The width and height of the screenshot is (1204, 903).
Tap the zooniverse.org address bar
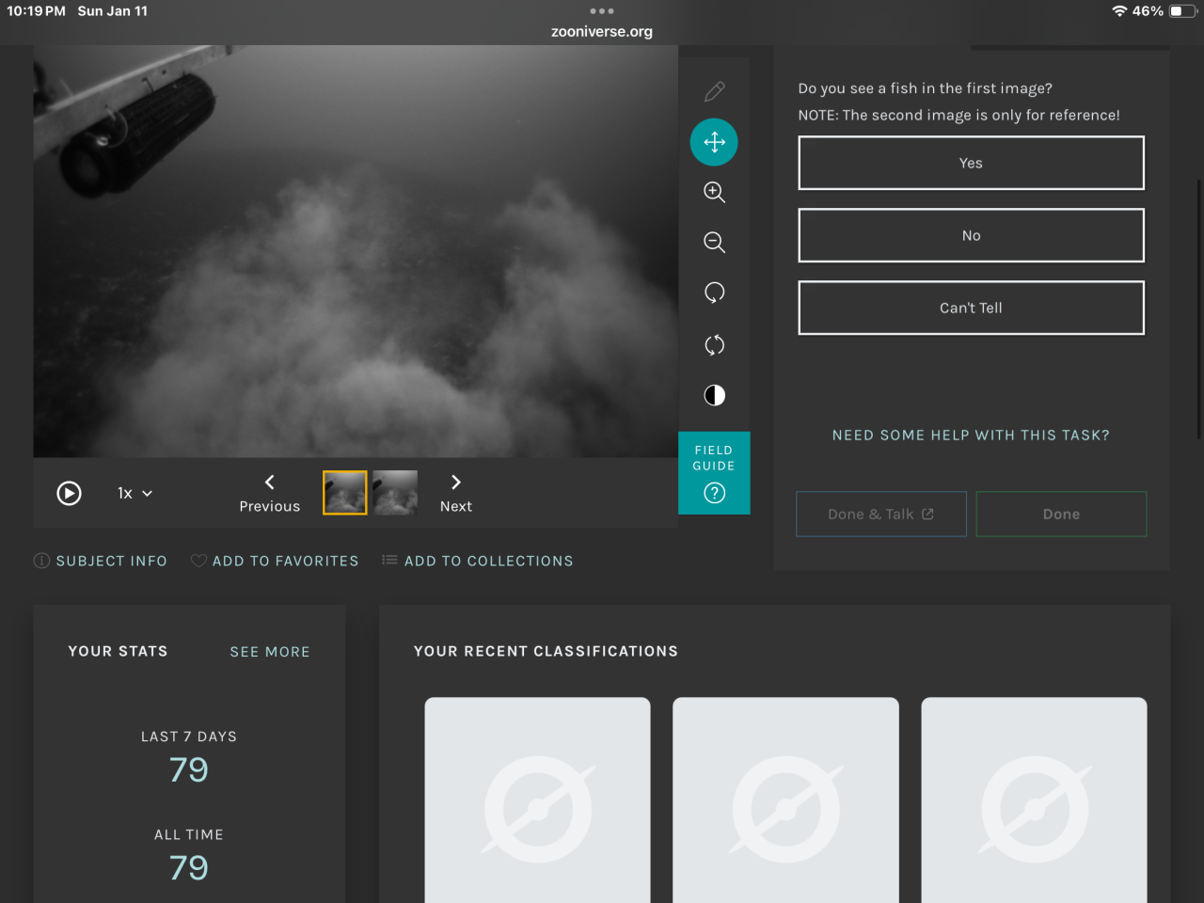click(x=602, y=31)
